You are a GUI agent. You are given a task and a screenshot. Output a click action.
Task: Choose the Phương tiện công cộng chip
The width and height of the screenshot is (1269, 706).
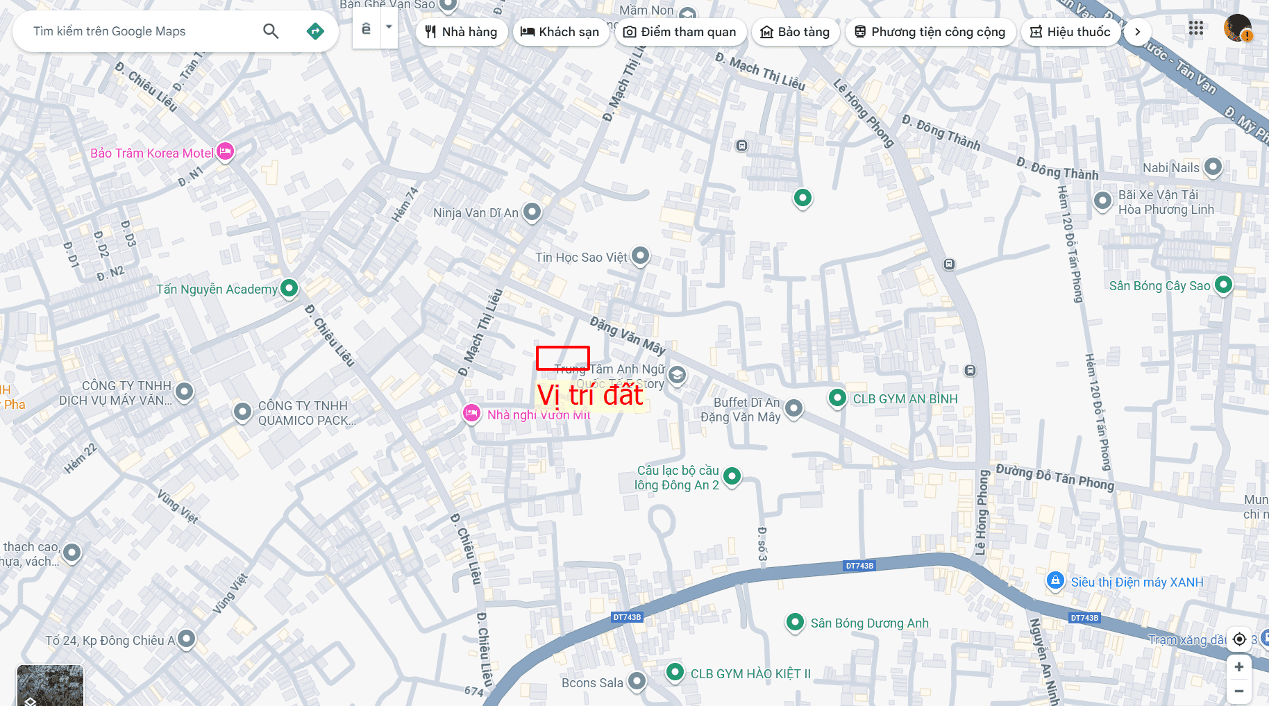[930, 32]
